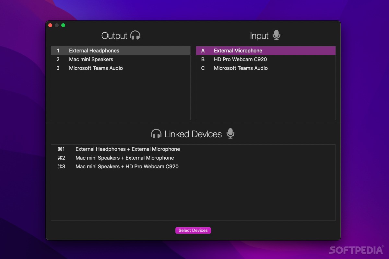
Task: Click headphones icon left of Linked Devices
Action: coord(156,134)
